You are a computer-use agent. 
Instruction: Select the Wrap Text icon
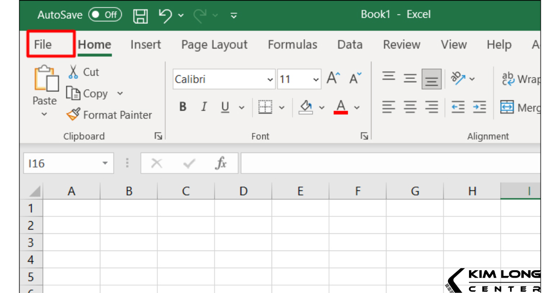click(x=509, y=78)
